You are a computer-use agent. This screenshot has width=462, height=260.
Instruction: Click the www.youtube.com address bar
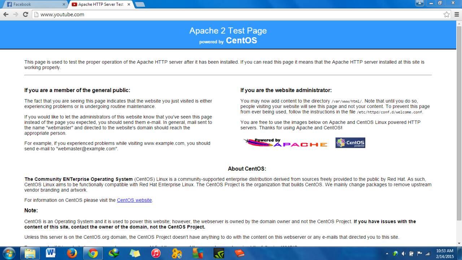coord(238,14)
